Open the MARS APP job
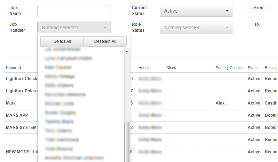The width and height of the screenshot is (278, 162). click(17, 115)
